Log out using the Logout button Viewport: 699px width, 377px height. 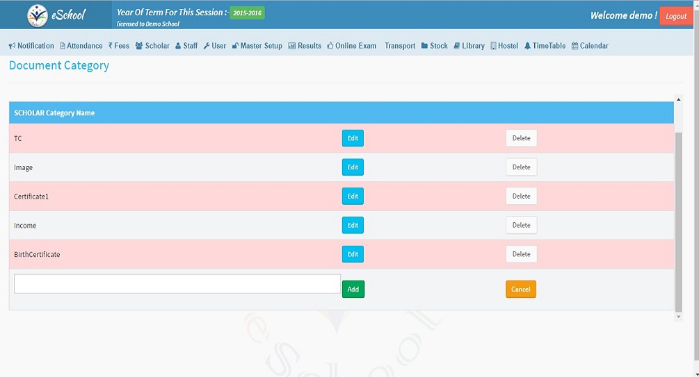pos(675,16)
